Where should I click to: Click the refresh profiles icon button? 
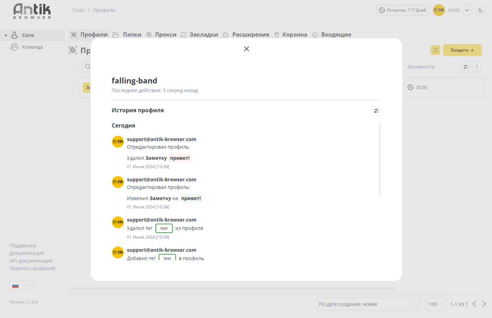click(435, 50)
